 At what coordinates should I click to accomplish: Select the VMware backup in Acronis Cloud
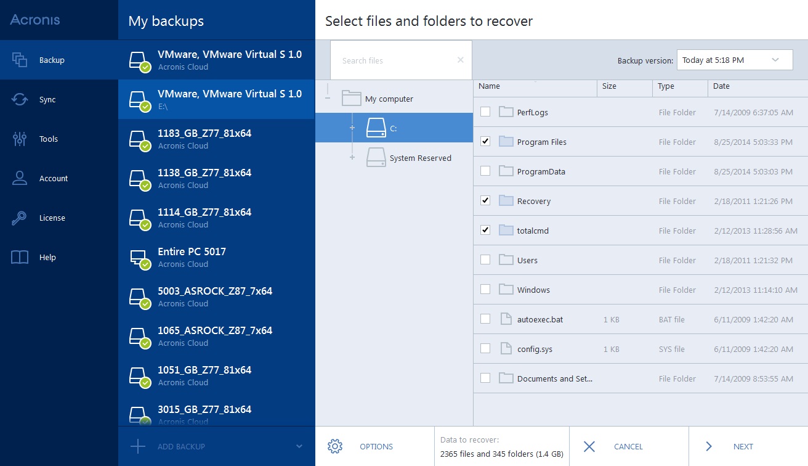click(217, 60)
